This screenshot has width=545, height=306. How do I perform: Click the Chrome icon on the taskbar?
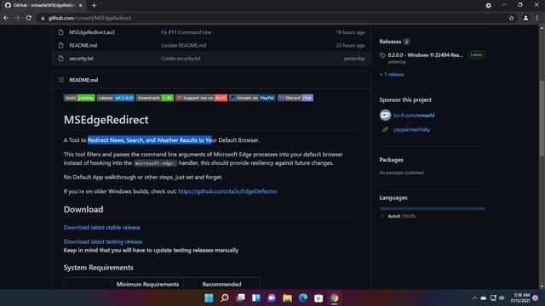pyautogui.click(x=334, y=298)
